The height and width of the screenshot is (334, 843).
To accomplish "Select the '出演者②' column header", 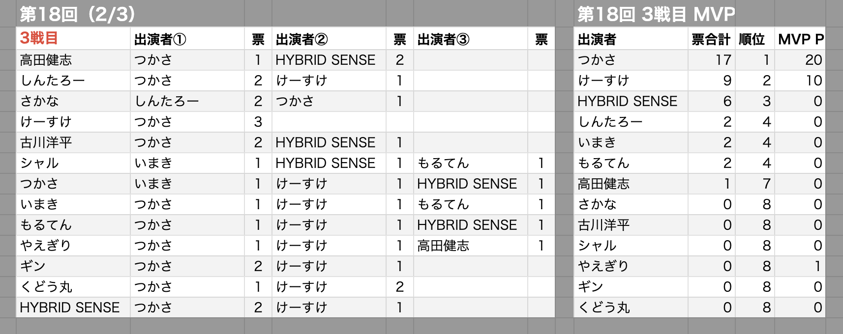I will tap(301, 39).
